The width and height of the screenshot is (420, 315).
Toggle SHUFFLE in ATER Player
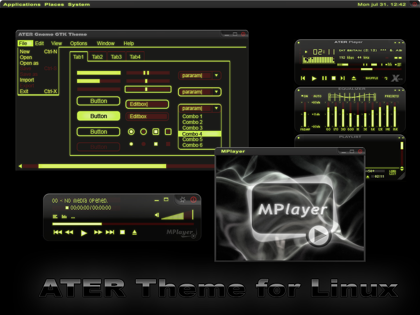(372, 78)
